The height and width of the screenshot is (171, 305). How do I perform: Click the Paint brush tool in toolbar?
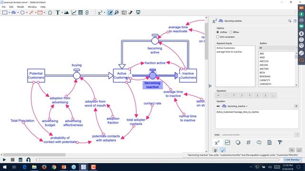131,13
